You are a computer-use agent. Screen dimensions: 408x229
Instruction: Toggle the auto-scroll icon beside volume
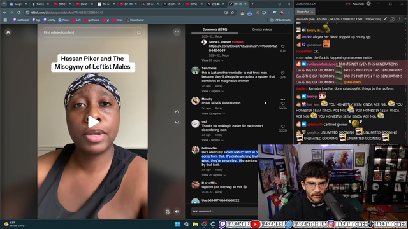(x=168, y=212)
